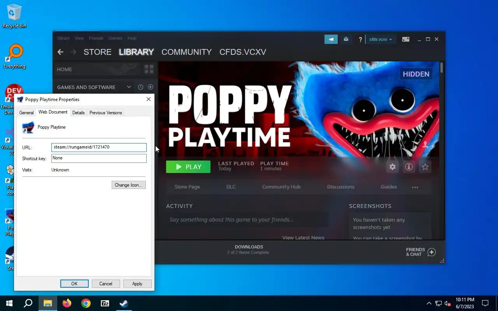This screenshot has width=498, height=311.
Task: Open Games menu in Steam
Action: tap(115, 38)
